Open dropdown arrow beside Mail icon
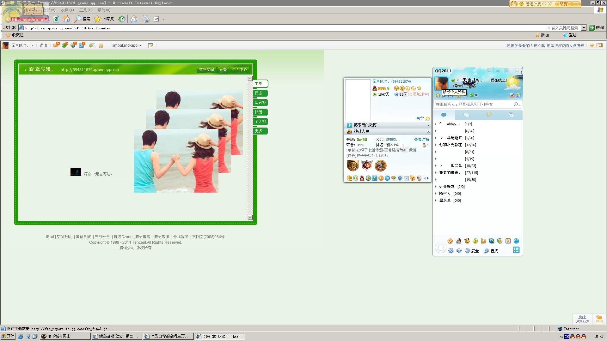 pos(139,19)
